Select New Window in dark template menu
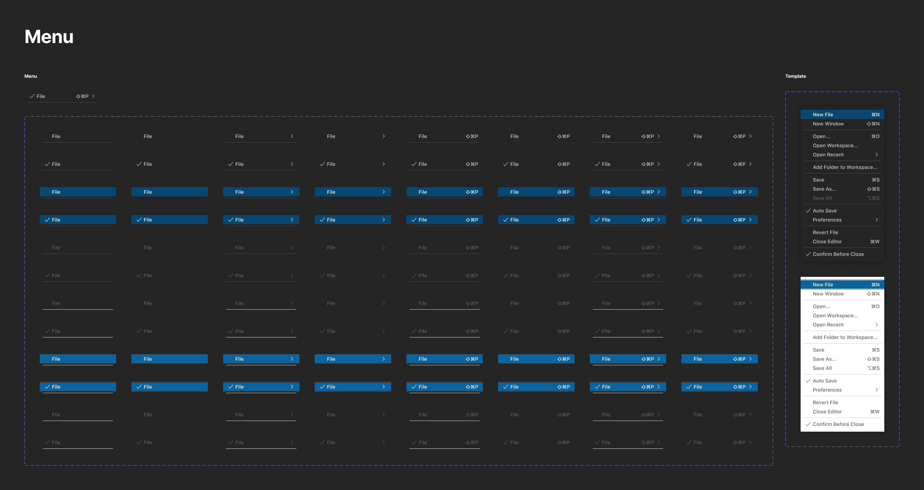Image resolution: width=924 pixels, height=490 pixels. click(828, 124)
